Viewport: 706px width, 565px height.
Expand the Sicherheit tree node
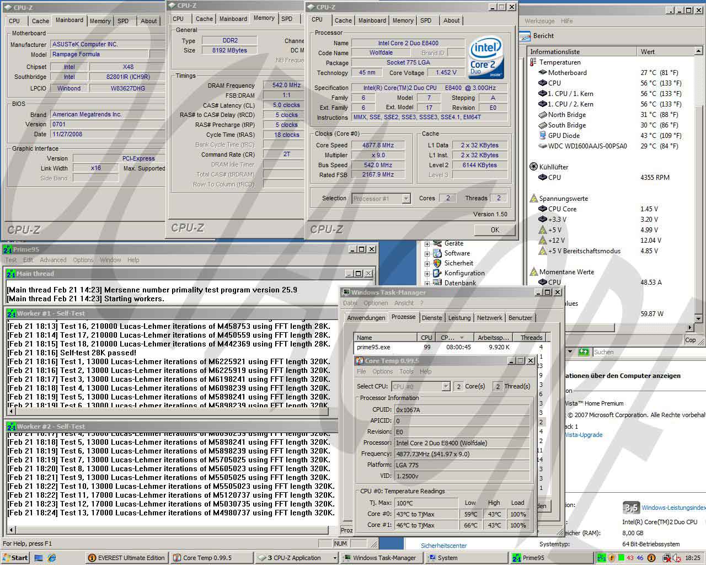[x=427, y=263]
